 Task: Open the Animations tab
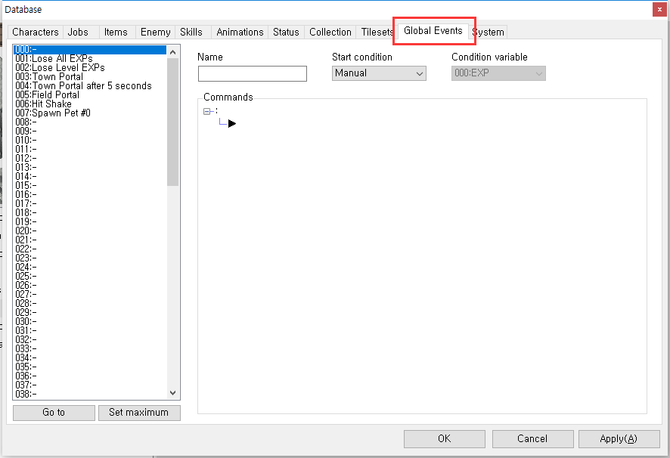click(x=240, y=32)
